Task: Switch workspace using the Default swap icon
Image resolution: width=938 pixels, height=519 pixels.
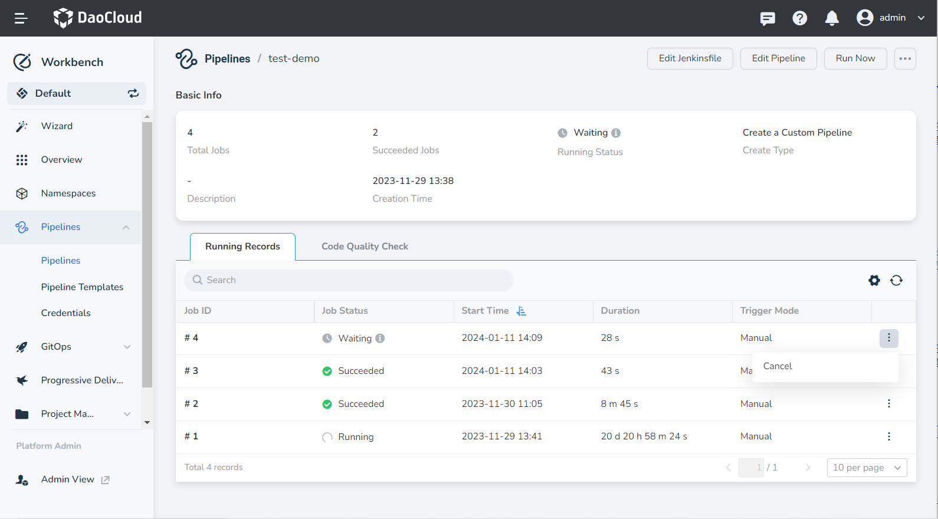Action: (x=133, y=93)
